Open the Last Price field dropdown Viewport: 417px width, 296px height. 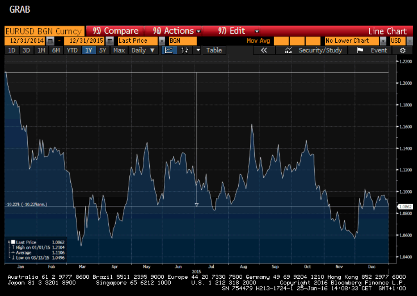(x=162, y=41)
